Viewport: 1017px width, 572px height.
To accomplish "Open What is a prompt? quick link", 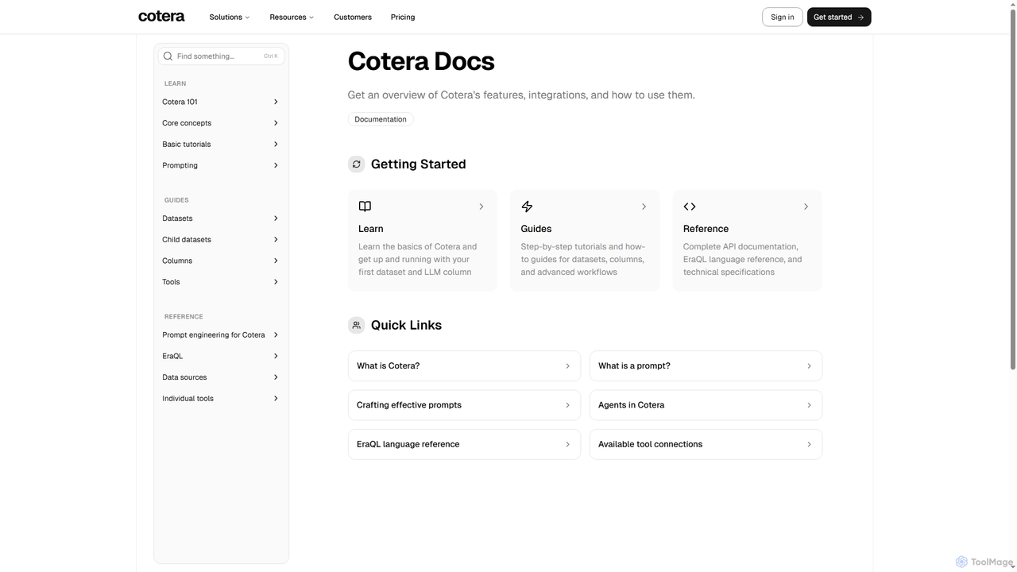I will pos(706,366).
